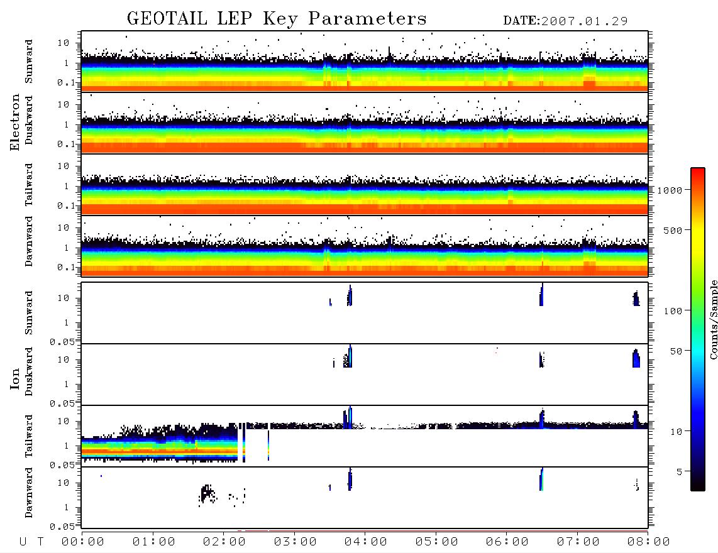
Task: Click the '04:00' time tick label
Action: (x=366, y=542)
